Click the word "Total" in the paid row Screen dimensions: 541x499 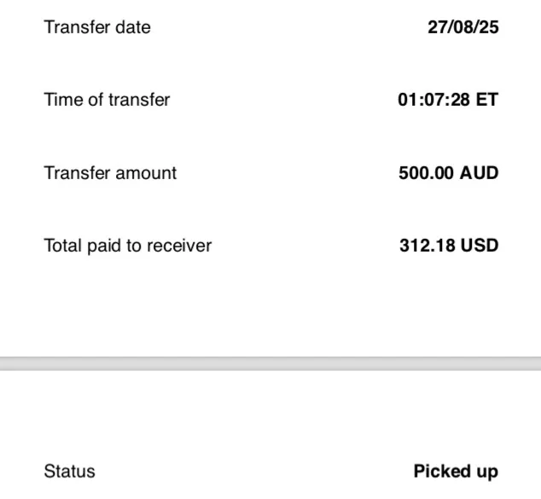pos(62,247)
